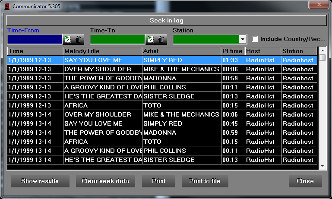Click the Print button

158,181
